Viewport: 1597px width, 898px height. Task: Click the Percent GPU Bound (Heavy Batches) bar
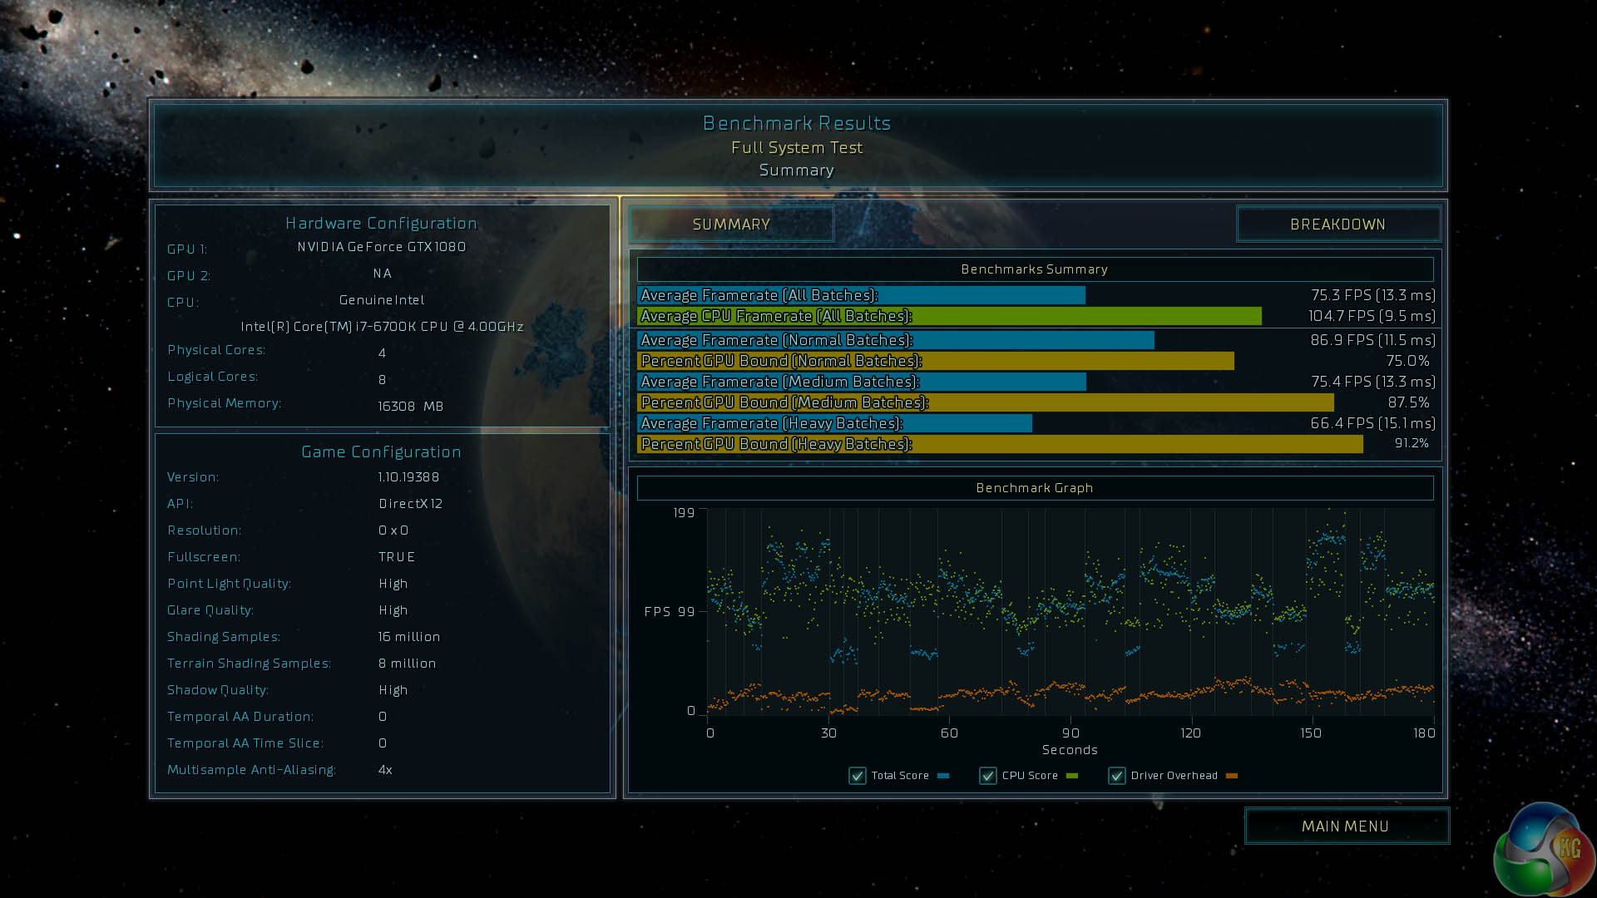click(x=1000, y=444)
